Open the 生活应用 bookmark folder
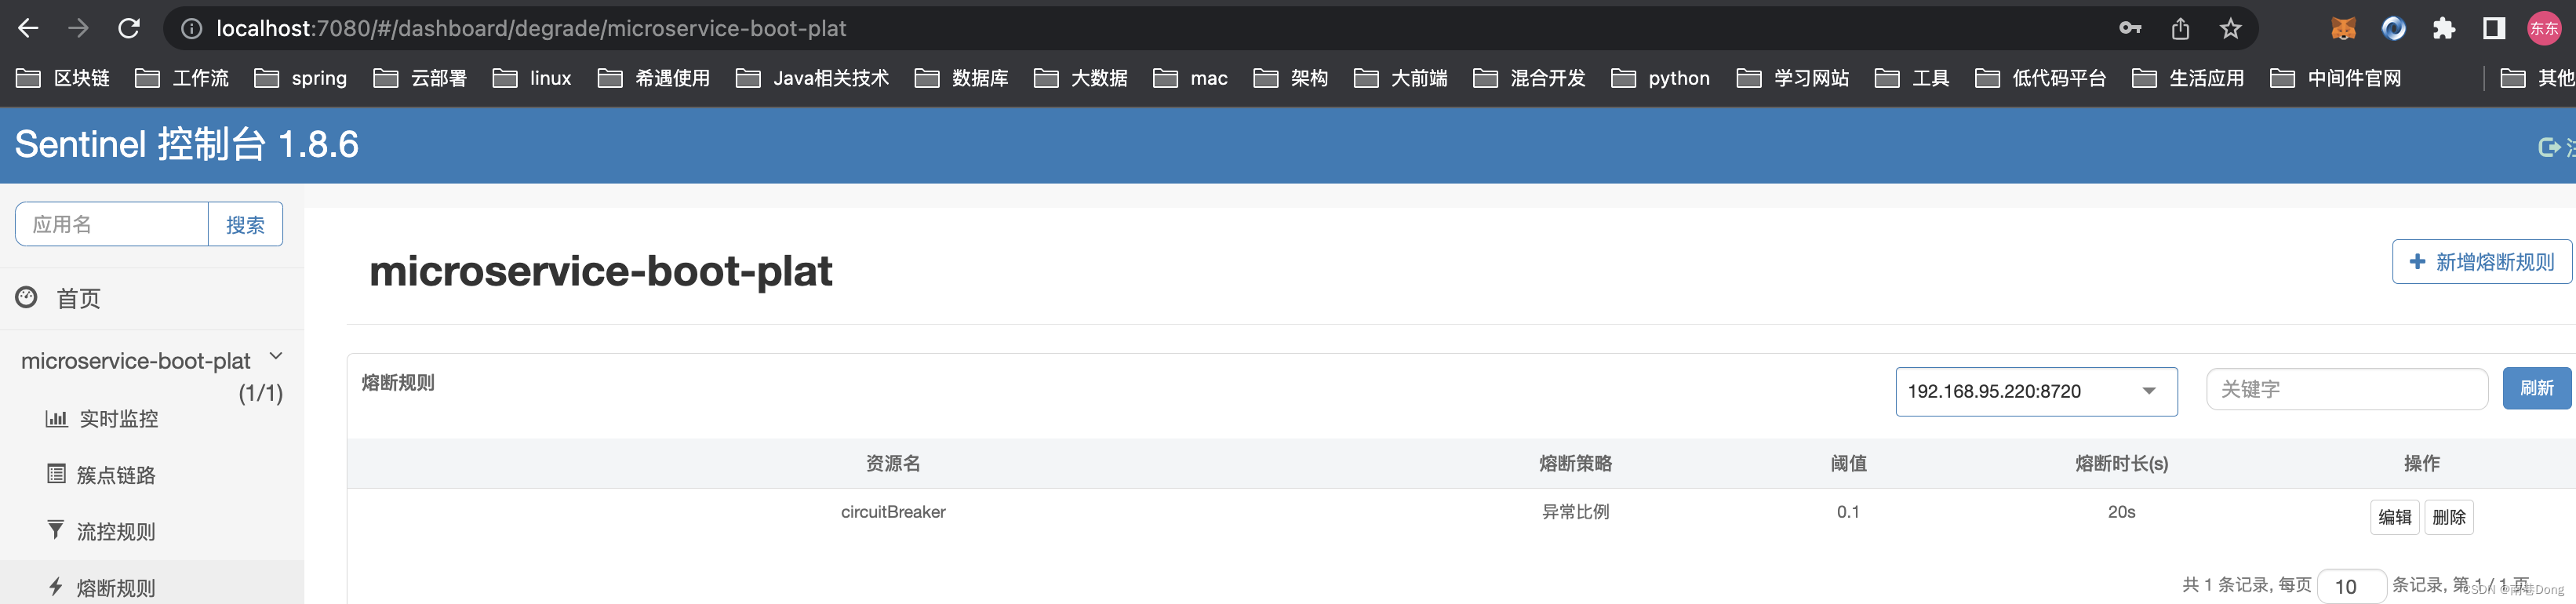The width and height of the screenshot is (2576, 604). (x=2188, y=78)
